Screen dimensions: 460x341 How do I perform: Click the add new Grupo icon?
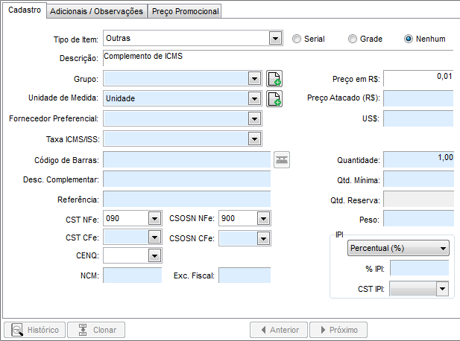(x=274, y=78)
